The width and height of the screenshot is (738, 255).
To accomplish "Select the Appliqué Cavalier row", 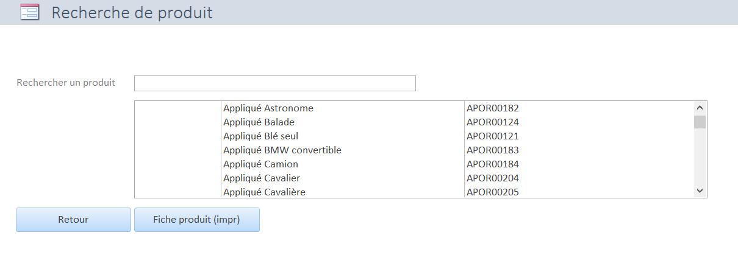I will pyautogui.click(x=262, y=178).
